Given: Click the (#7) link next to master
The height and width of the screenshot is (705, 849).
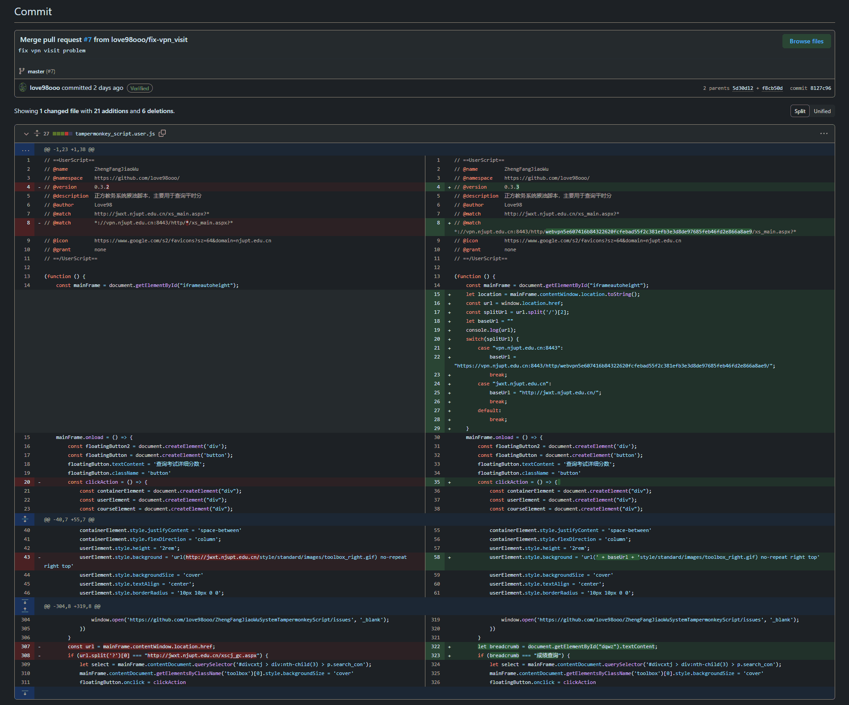Looking at the screenshot, I should click(50, 72).
